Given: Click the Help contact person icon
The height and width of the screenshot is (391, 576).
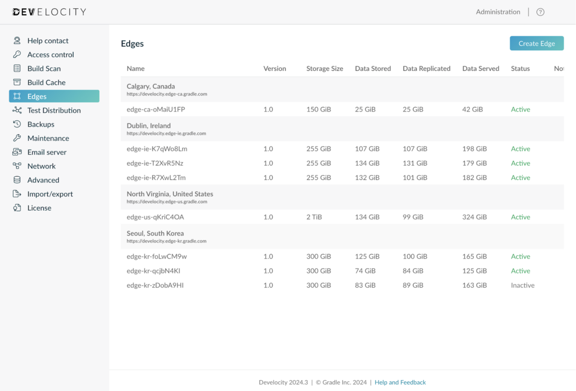Looking at the screenshot, I should tap(17, 40).
